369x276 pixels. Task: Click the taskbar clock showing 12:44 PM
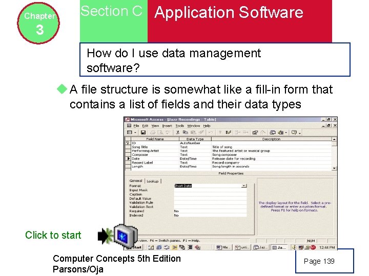(327, 247)
